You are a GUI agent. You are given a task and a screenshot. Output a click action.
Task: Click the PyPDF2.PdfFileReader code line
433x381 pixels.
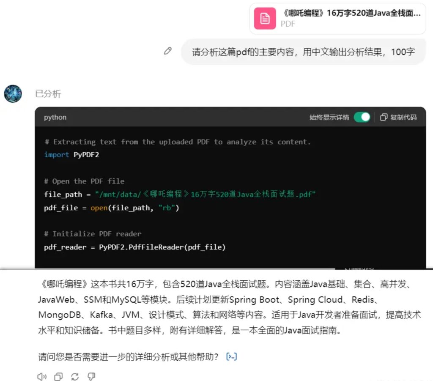(135, 247)
